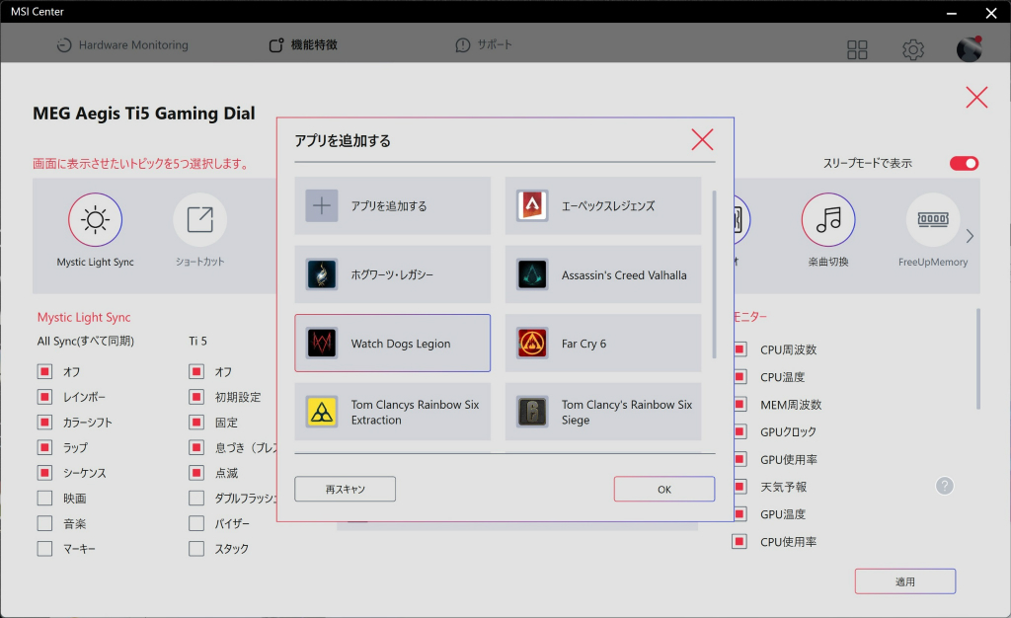Click the FreeUpMemory memory icon
This screenshot has width=1011, height=618.
(933, 220)
